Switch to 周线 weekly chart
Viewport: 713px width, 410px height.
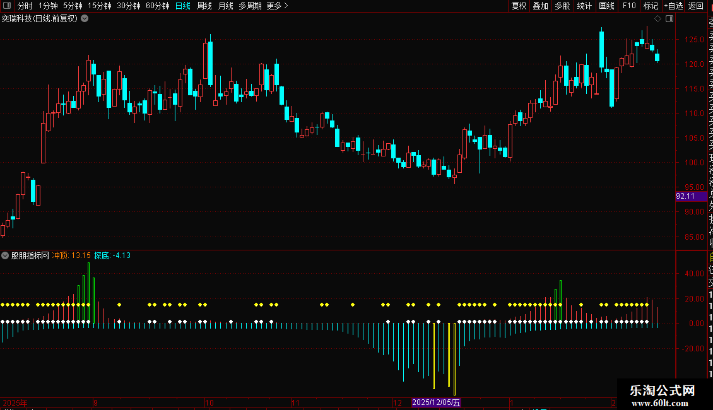coord(204,6)
